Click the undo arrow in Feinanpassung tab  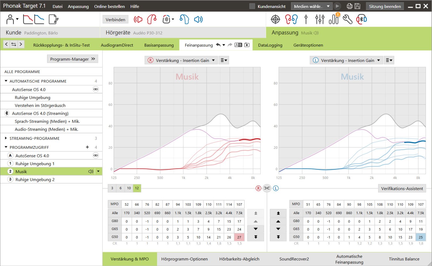218,45
